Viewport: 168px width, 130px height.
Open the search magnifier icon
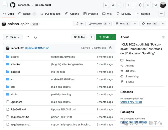[x=106, y=5]
